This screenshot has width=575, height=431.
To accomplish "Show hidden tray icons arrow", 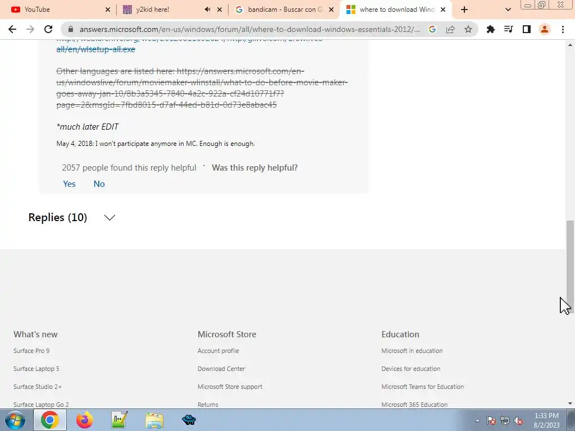I will click(477, 420).
